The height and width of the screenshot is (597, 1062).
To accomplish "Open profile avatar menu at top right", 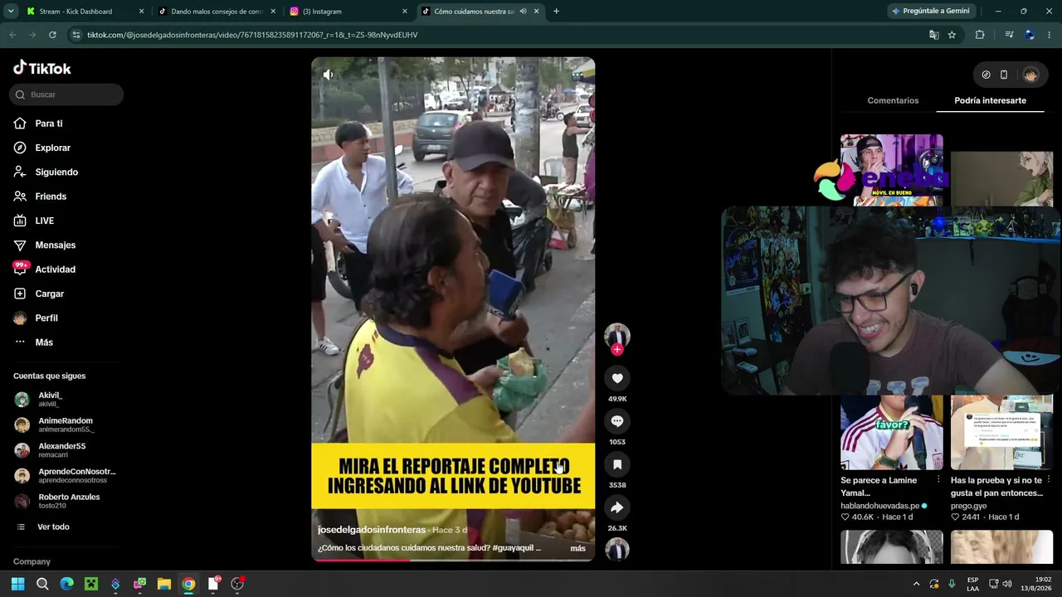I will point(1030,75).
